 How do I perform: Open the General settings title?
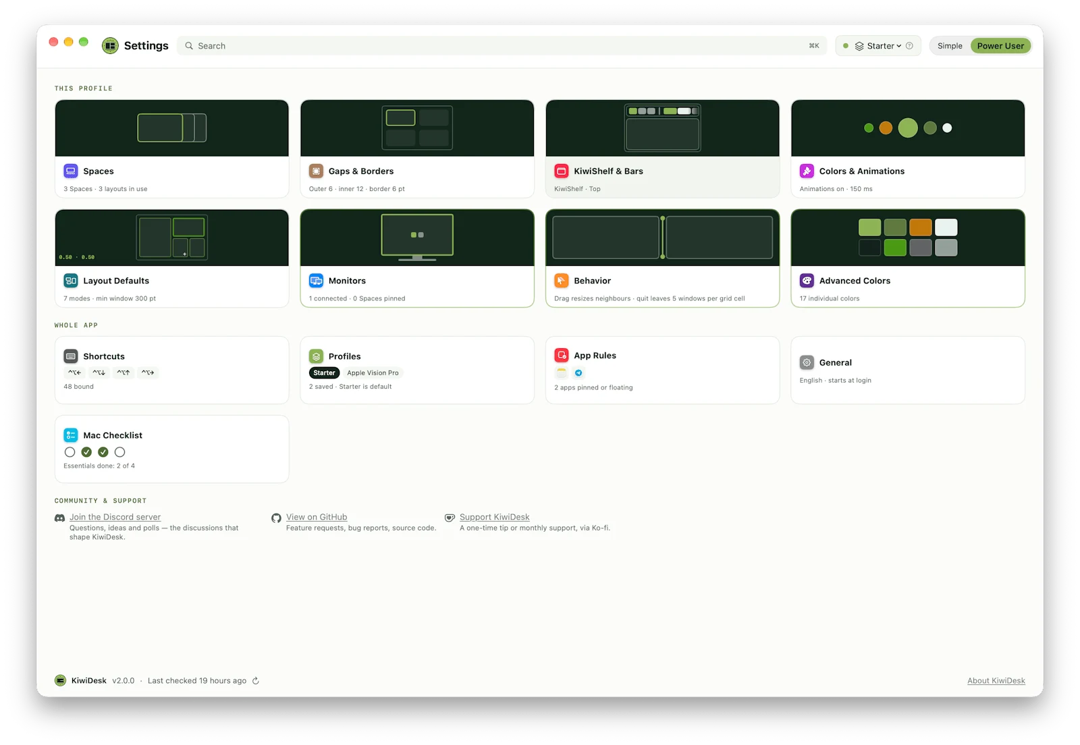836,362
